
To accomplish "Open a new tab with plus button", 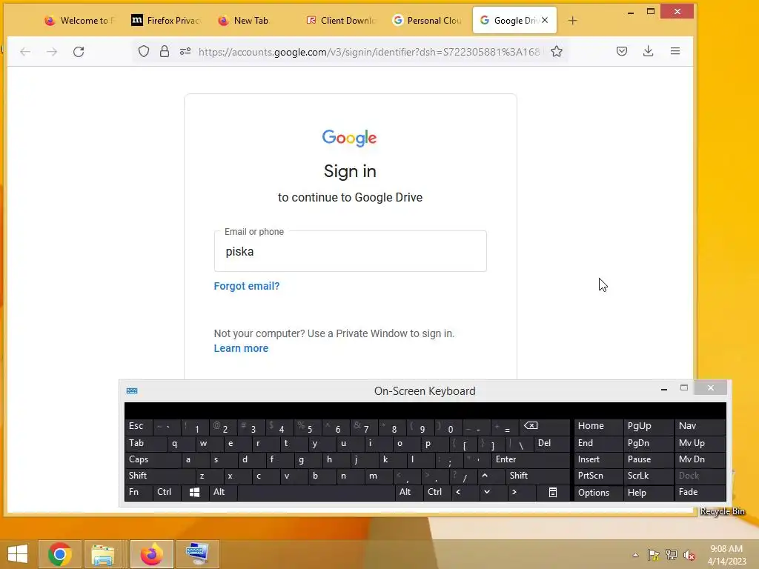I will [x=573, y=20].
